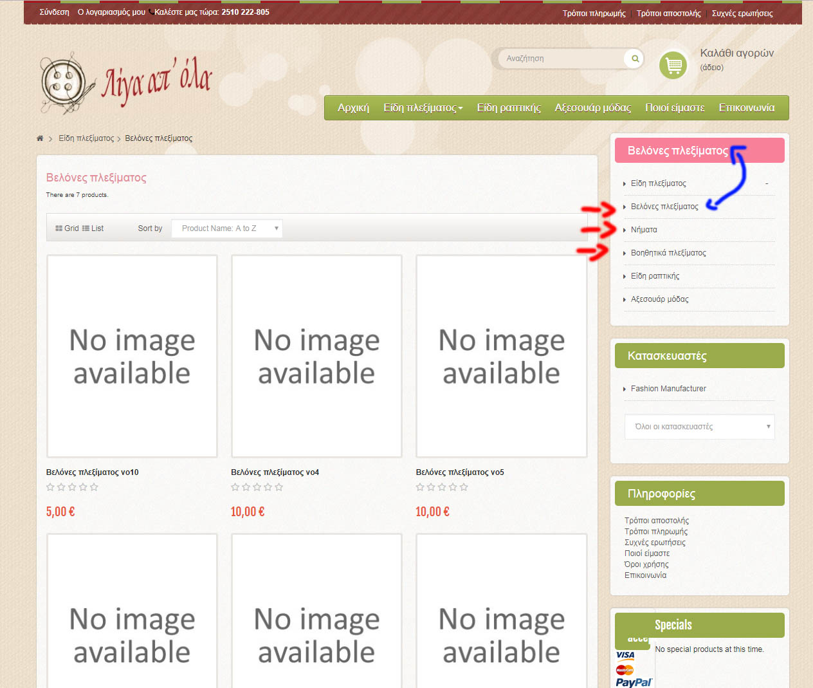Click the pink Βελόνες πλεξίματος sidebar header
Image resolution: width=813 pixels, height=688 pixels.
700,151
